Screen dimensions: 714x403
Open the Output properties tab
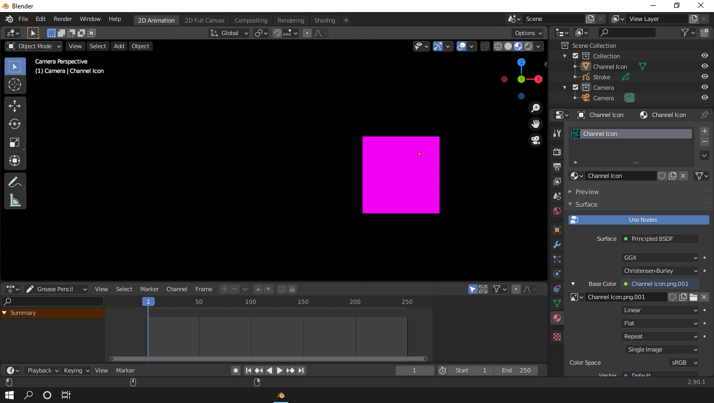click(557, 167)
